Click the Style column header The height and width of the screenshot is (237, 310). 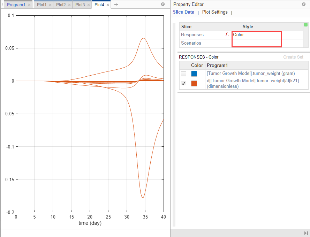(x=248, y=27)
